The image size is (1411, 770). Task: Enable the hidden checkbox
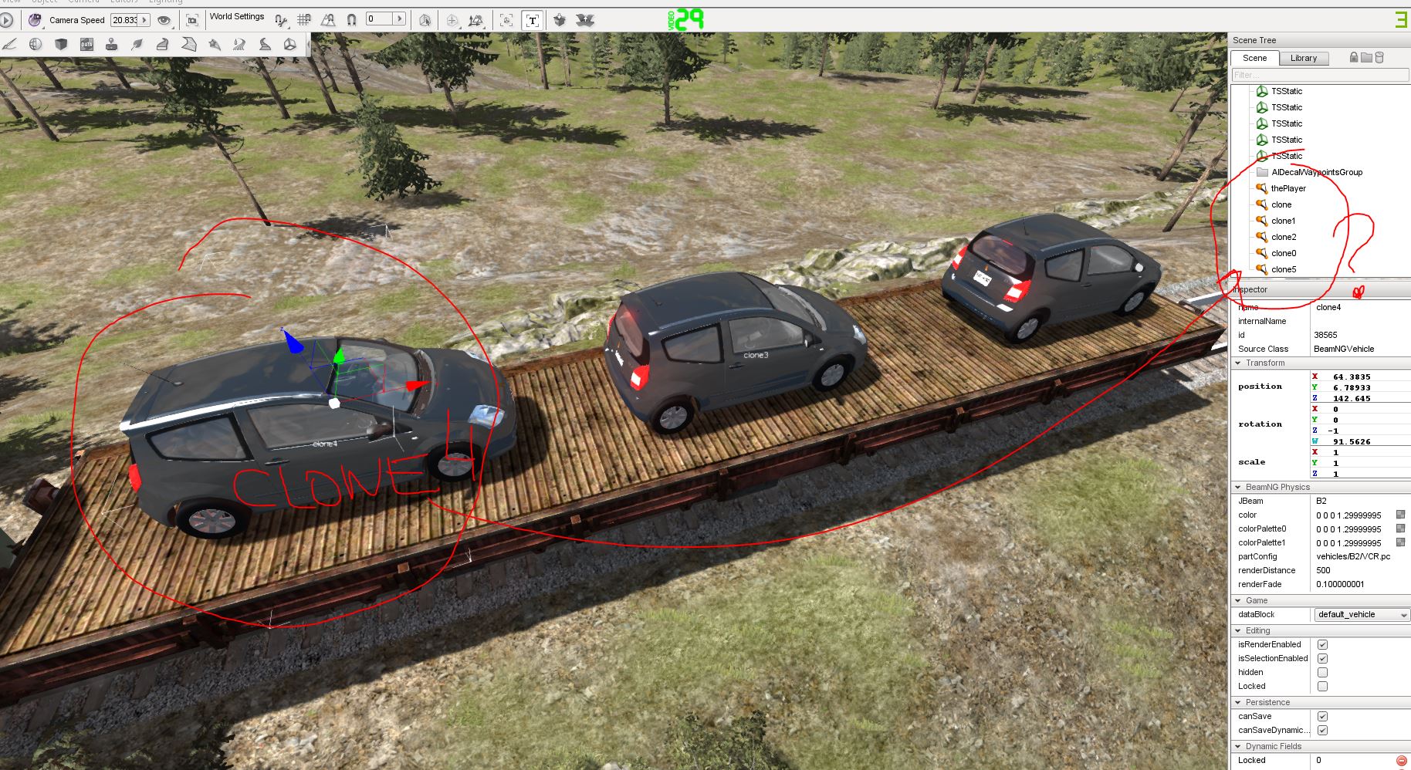point(1322,672)
